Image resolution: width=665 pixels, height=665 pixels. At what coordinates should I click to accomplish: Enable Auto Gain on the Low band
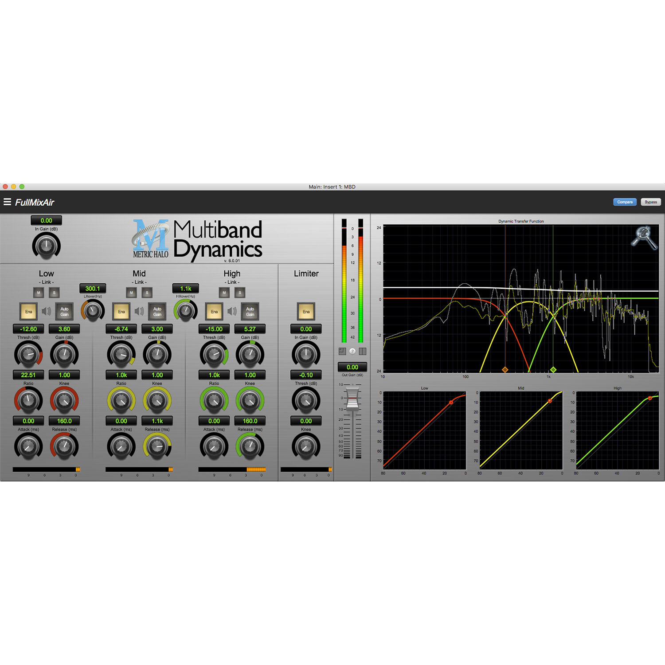(x=64, y=311)
